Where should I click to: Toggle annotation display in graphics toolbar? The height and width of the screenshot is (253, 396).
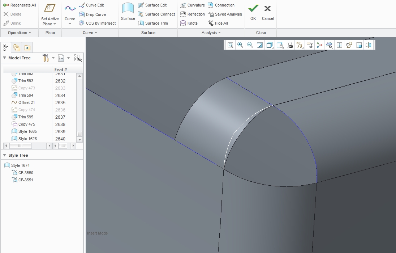click(x=310, y=45)
